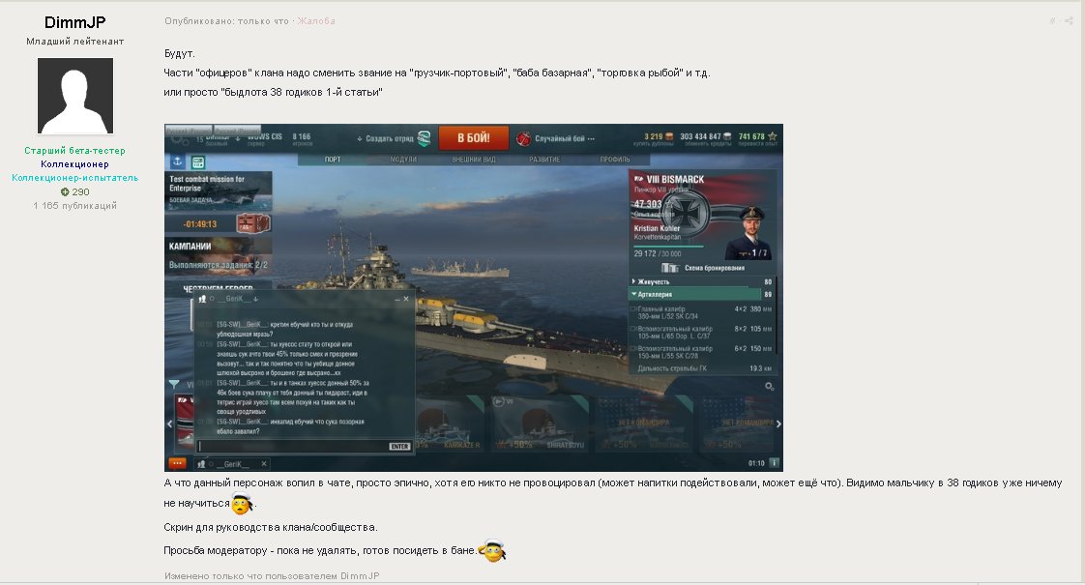Click the share icon of the post

pos(1070,20)
